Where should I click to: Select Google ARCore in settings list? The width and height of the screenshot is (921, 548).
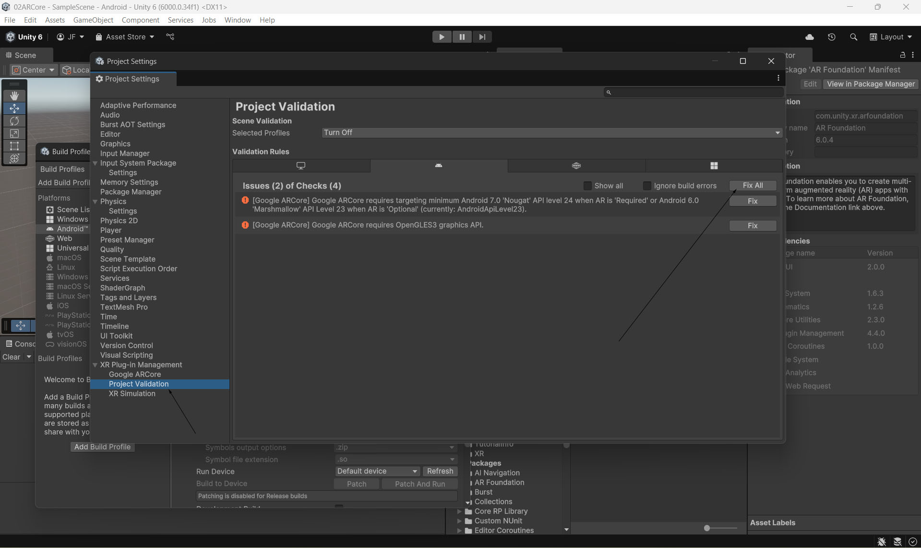[135, 374]
